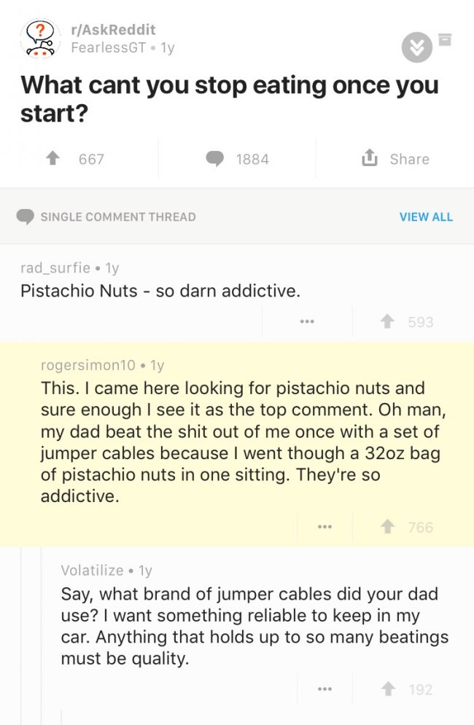Open rad_surfie's username profile
The image size is (474, 725).
(55, 267)
